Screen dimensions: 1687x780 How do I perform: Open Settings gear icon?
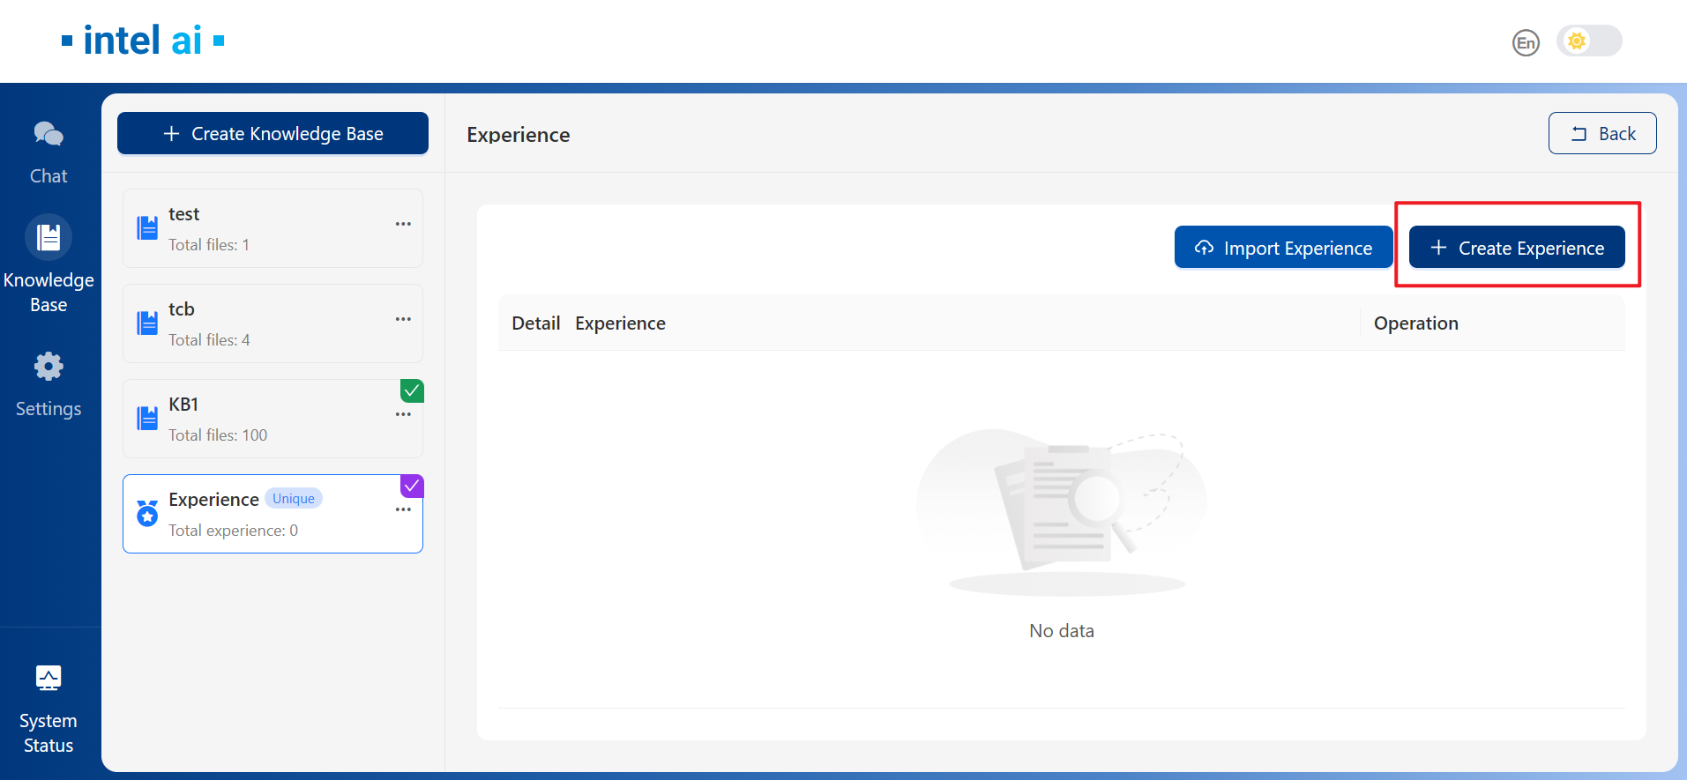[49, 367]
